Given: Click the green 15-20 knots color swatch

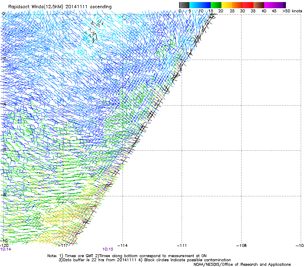Looking at the screenshot, I should [216, 5].
